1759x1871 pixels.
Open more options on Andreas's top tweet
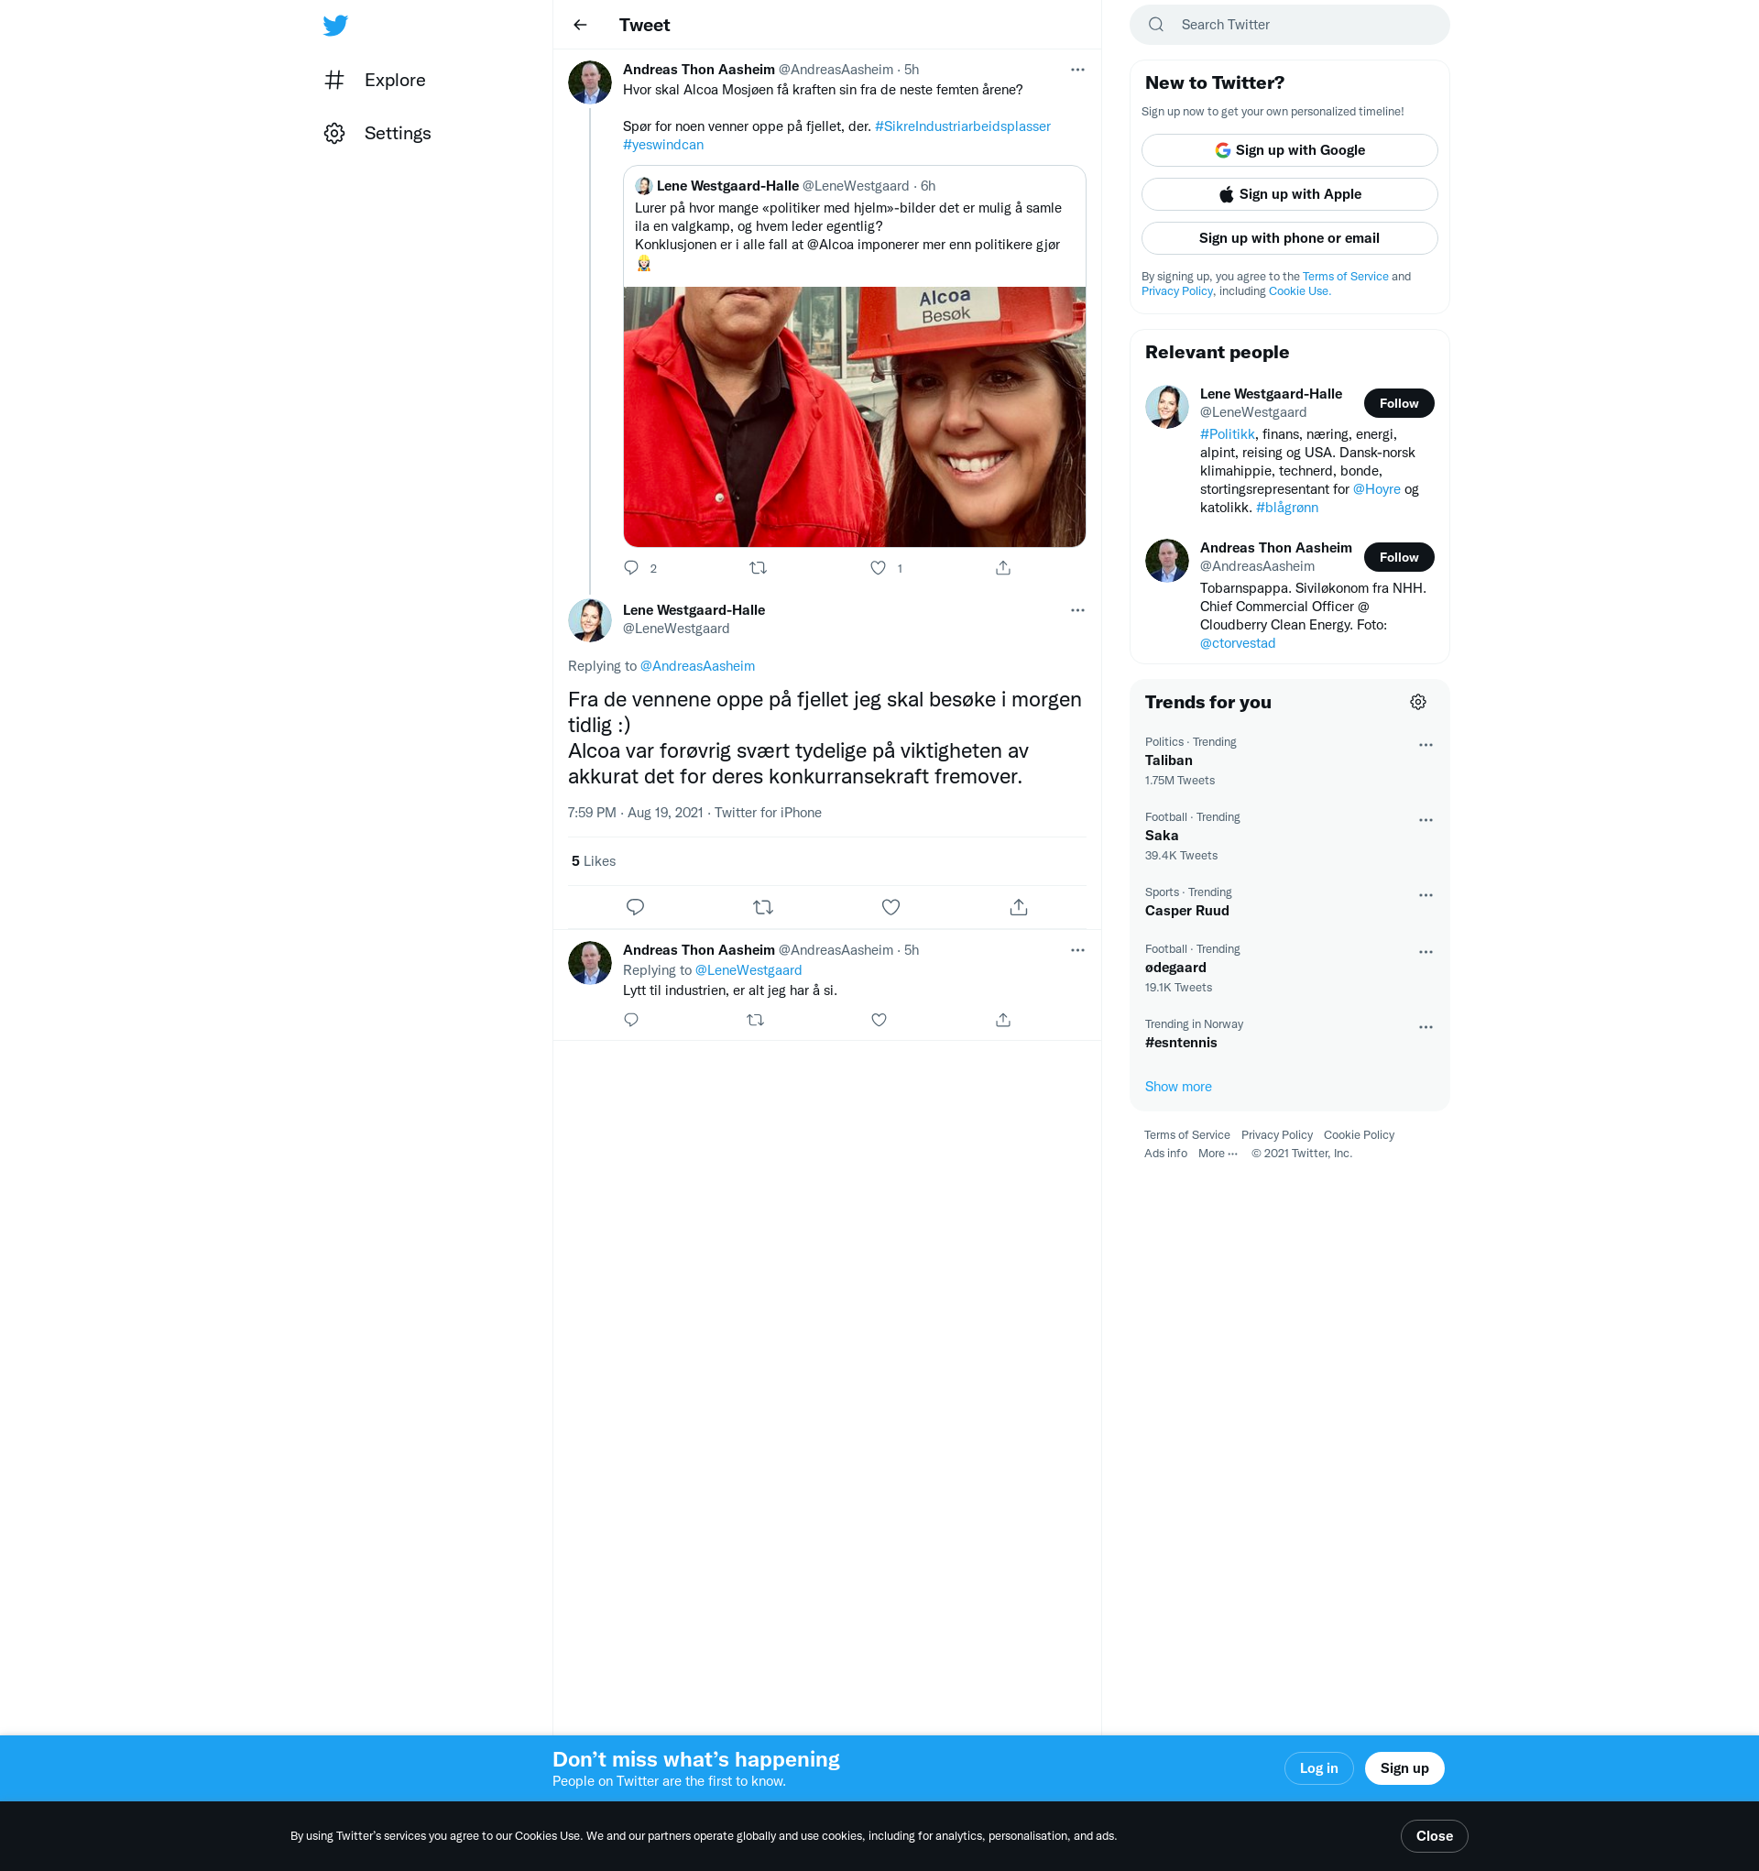[x=1077, y=70]
